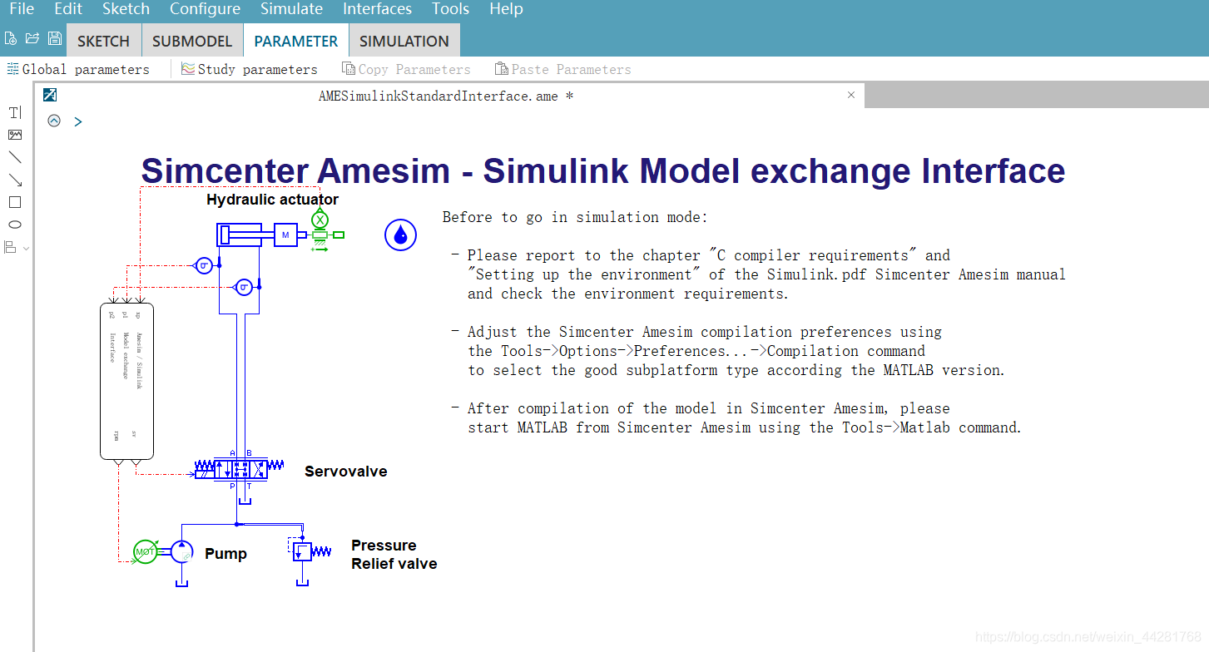The width and height of the screenshot is (1209, 652).
Task: Click the Pressure Relief valve label
Action: (394, 555)
